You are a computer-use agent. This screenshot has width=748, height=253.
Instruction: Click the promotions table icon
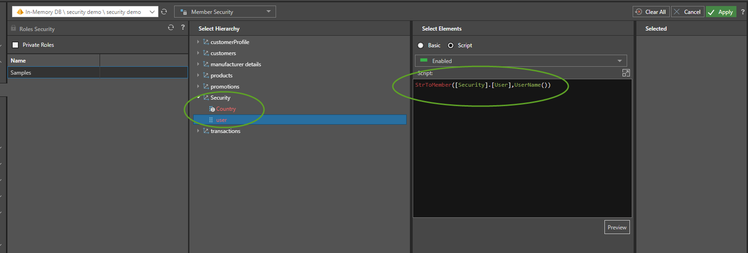point(206,86)
